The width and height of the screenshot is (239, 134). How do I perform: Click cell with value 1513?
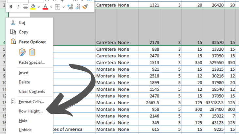pos(149,63)
